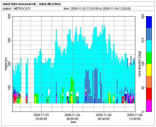
Task: Click the '2009-11-04 12:00:00' time axis label
Action: 135,117
